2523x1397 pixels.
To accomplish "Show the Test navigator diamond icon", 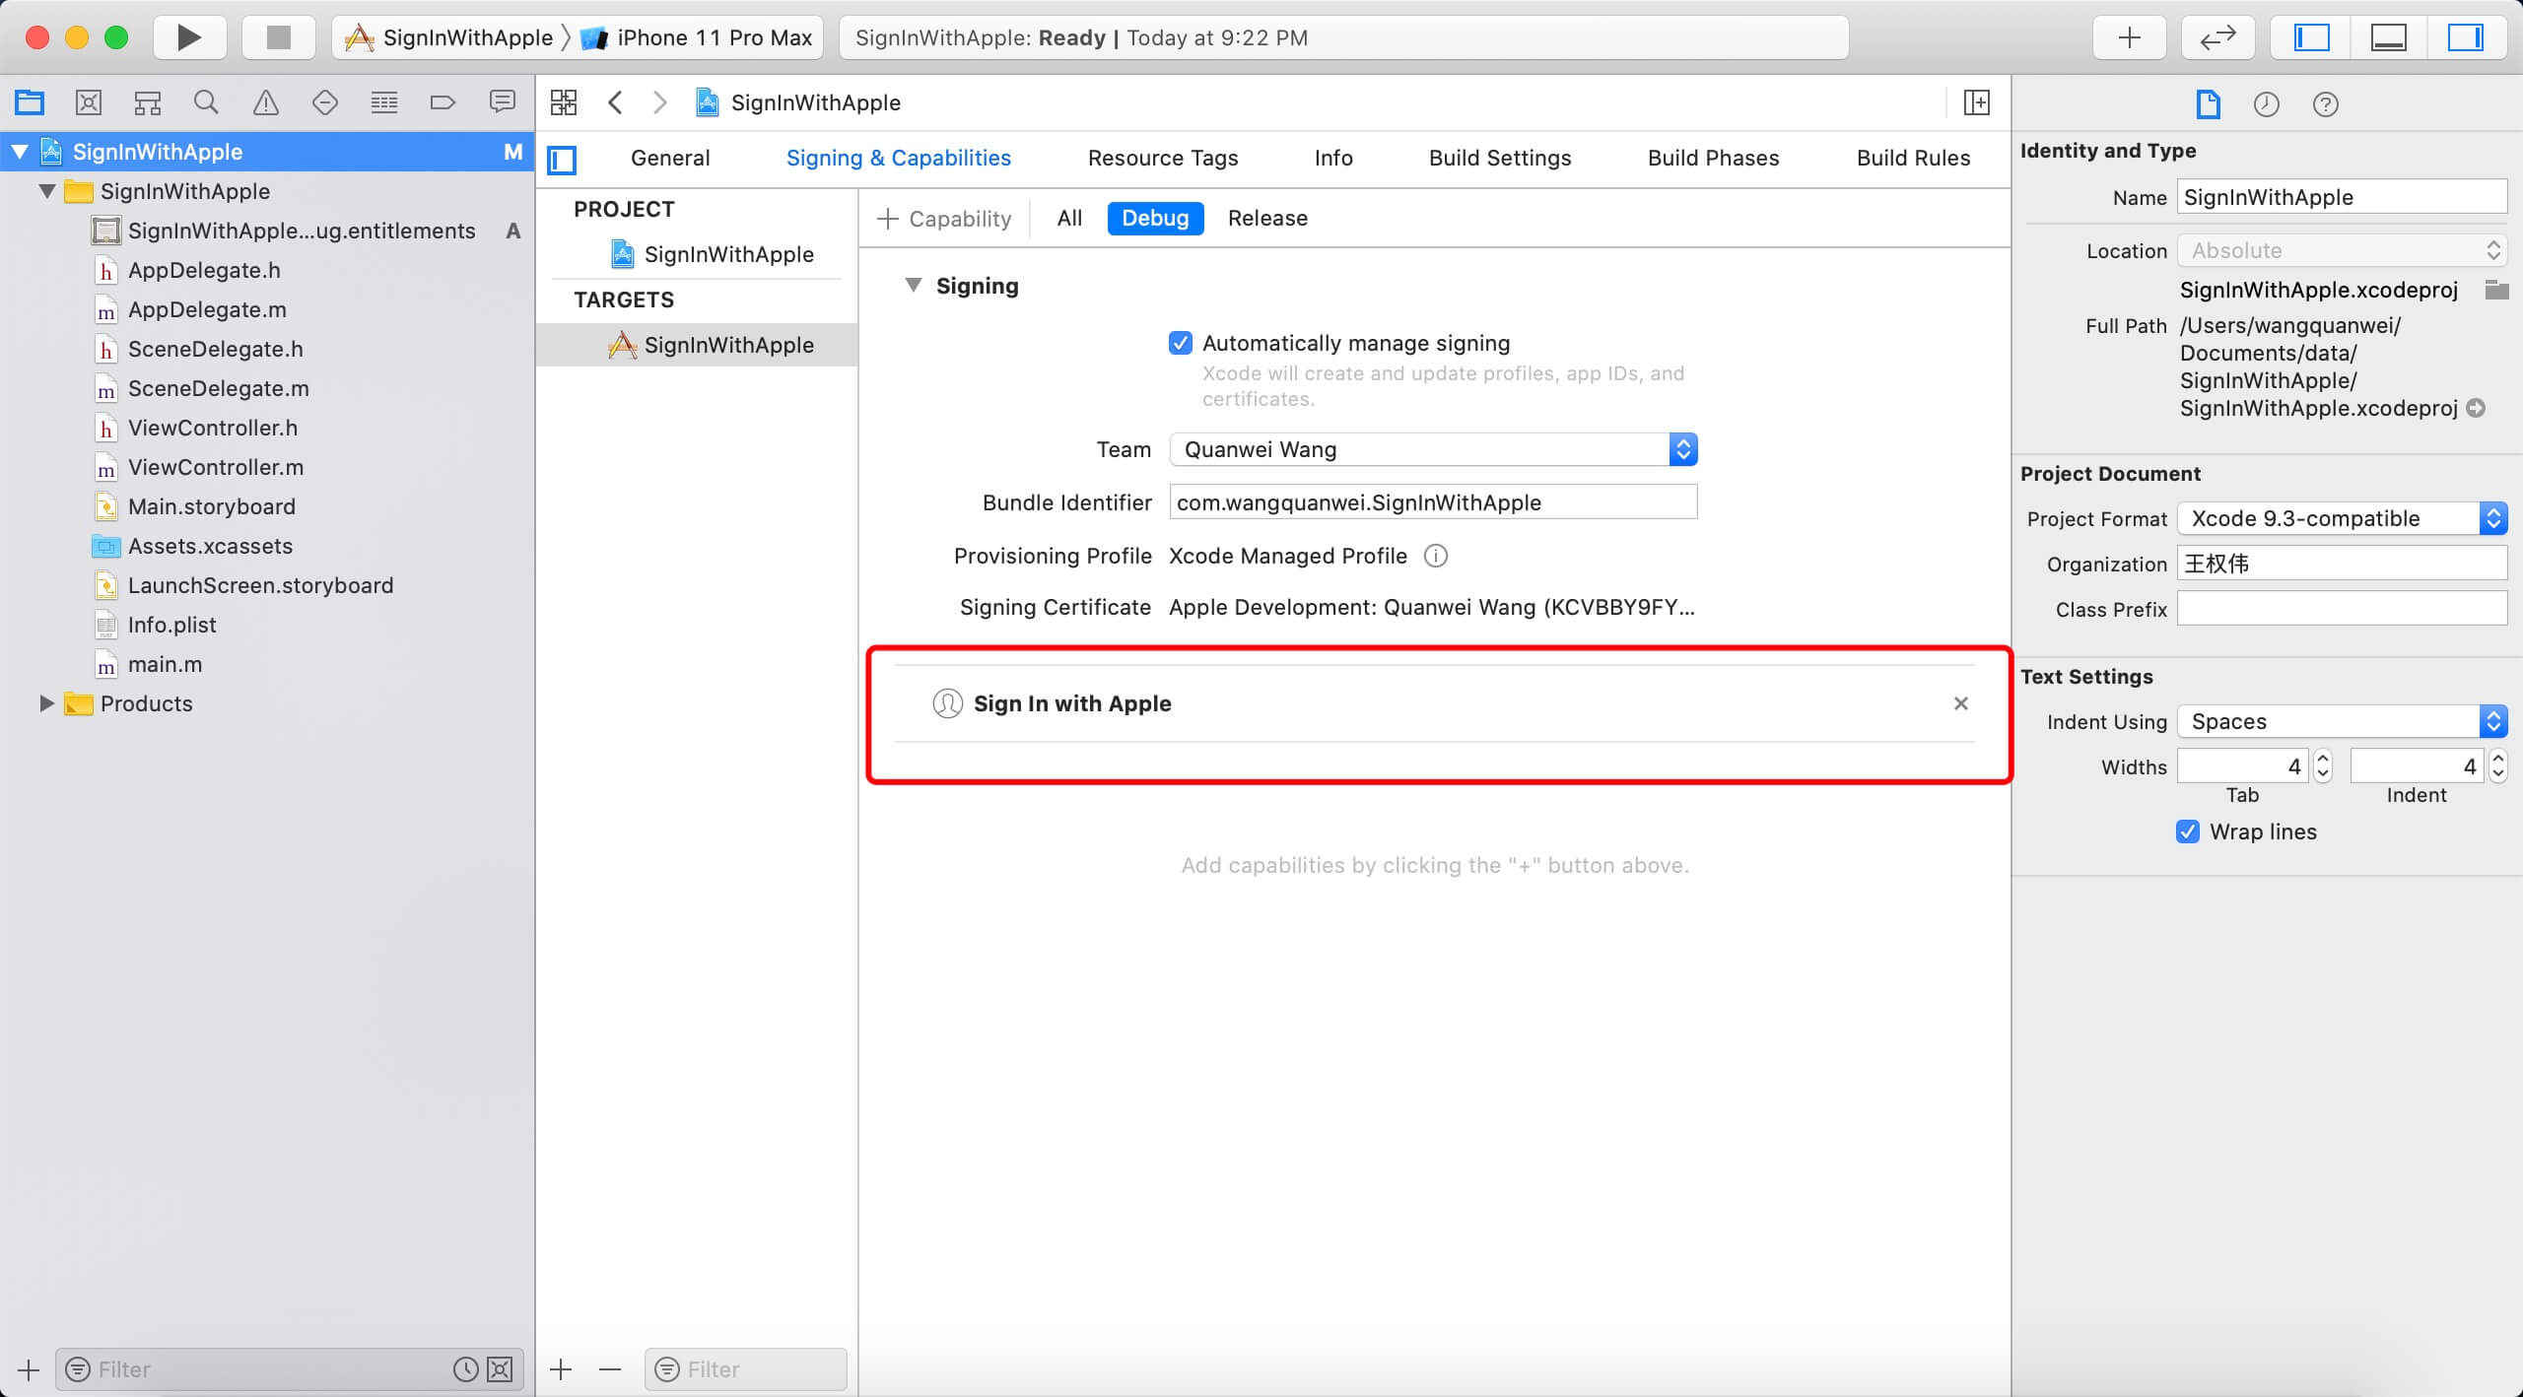I will pos(325,101).
